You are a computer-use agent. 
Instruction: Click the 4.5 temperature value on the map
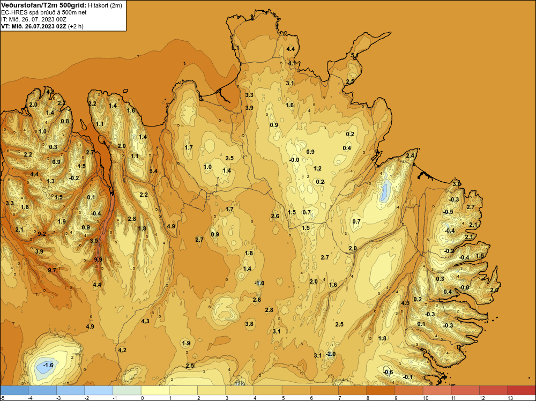pyautogui.click(x=405, y=303)
